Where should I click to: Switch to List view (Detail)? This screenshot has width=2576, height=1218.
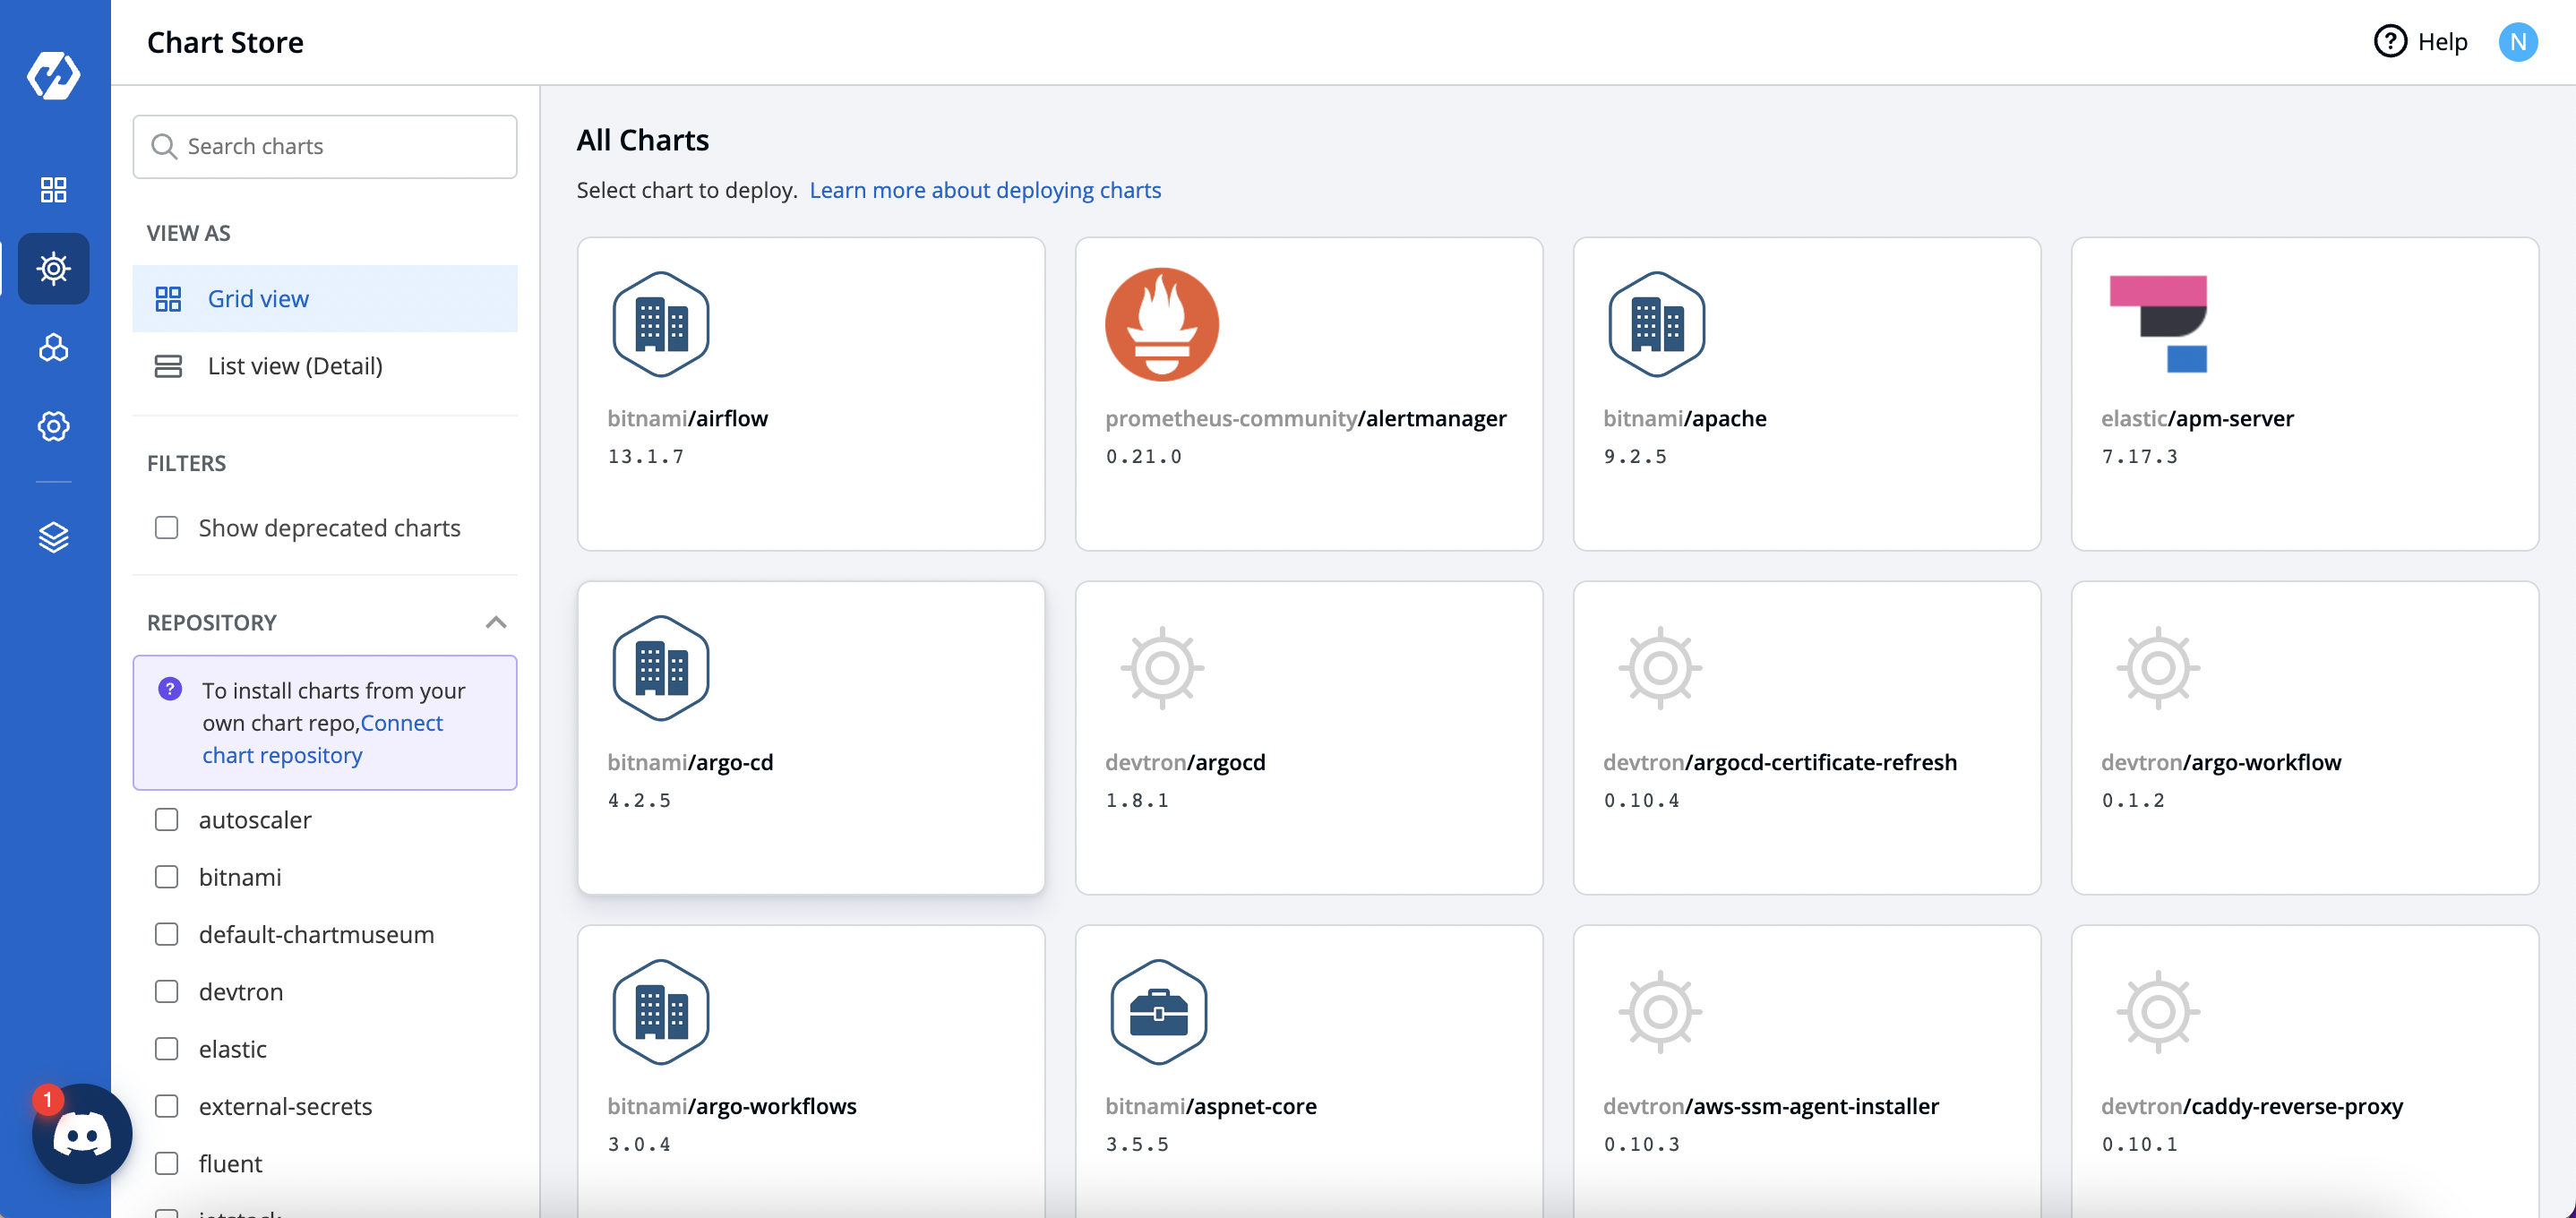coord(294,366)
